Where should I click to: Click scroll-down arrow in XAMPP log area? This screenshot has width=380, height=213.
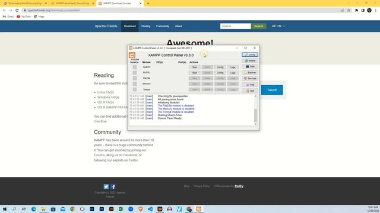[255, 124]
